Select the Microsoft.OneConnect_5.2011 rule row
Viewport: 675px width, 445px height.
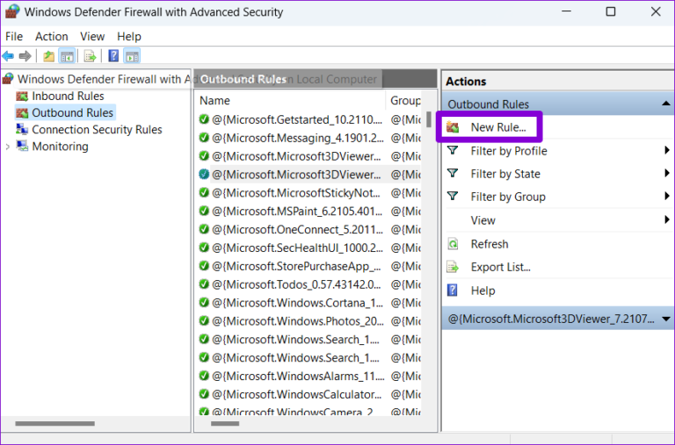pyautogui.click(x=310, y=229)
